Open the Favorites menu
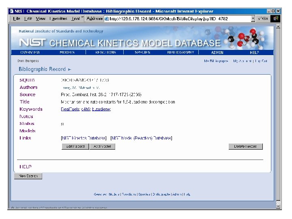The image size is (292, 219). click(x=58, y=19)
